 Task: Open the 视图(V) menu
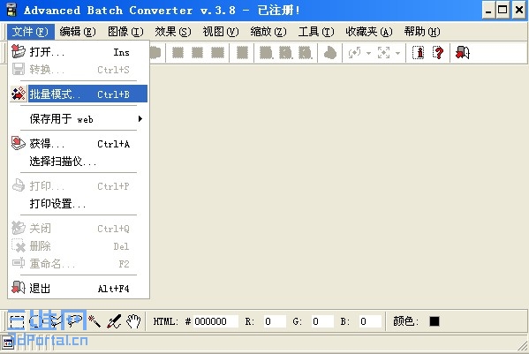(221, 32)
